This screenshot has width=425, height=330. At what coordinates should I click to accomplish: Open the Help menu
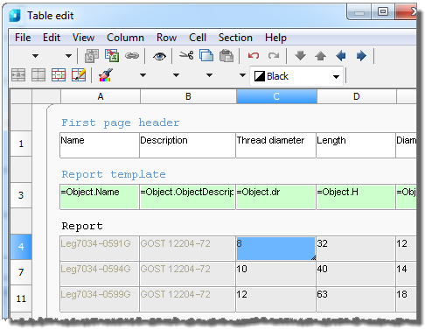tap(275, 38)
